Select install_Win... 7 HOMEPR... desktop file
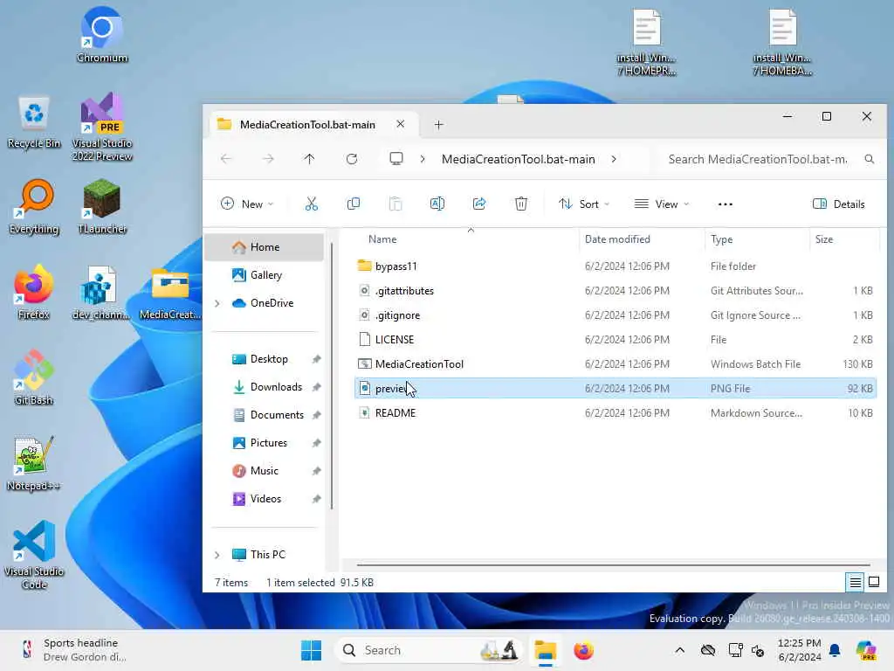 coord(646,42)
